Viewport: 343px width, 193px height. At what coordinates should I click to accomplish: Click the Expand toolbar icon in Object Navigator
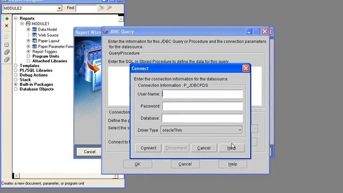[6, 37]
